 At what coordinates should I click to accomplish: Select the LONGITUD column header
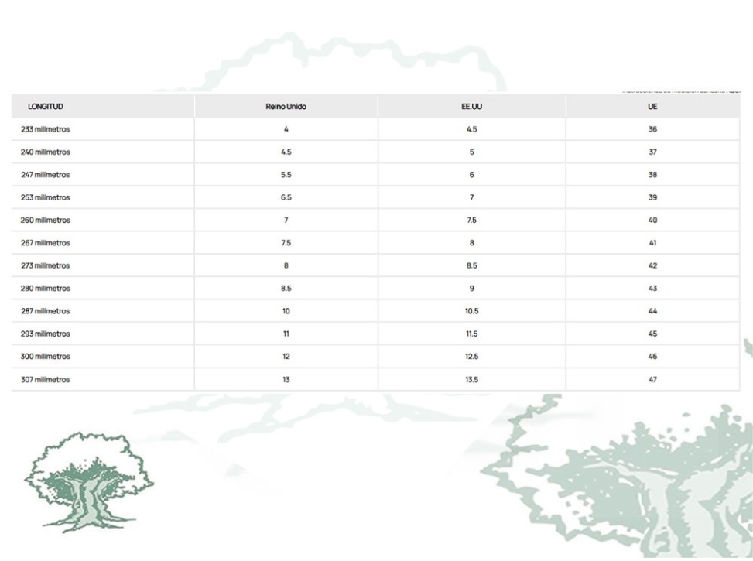[x=46, y=107]
